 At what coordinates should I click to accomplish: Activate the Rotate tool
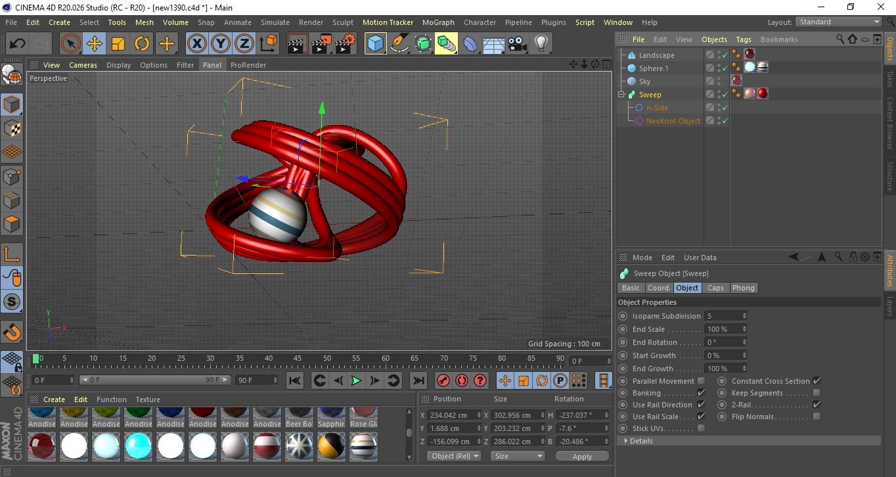coord(142,44)
